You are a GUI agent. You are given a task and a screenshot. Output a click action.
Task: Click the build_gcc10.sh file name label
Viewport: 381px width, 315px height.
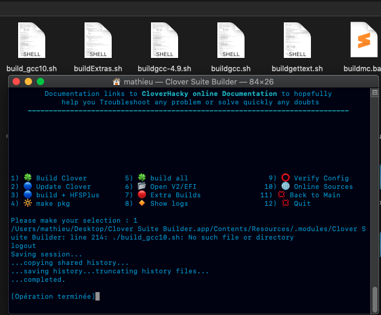click(31, 69)
